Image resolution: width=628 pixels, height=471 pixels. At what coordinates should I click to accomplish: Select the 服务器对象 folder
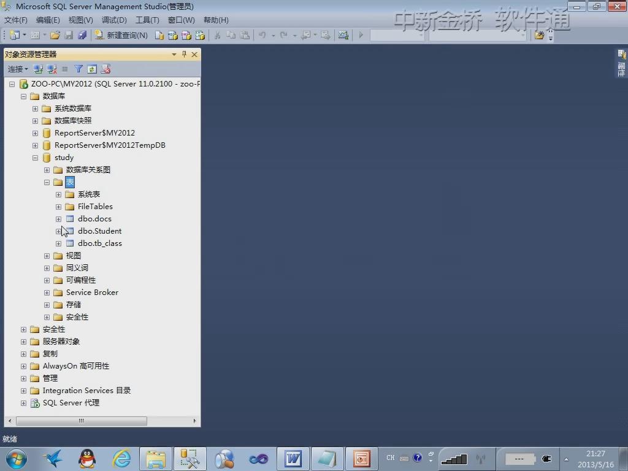61,342
